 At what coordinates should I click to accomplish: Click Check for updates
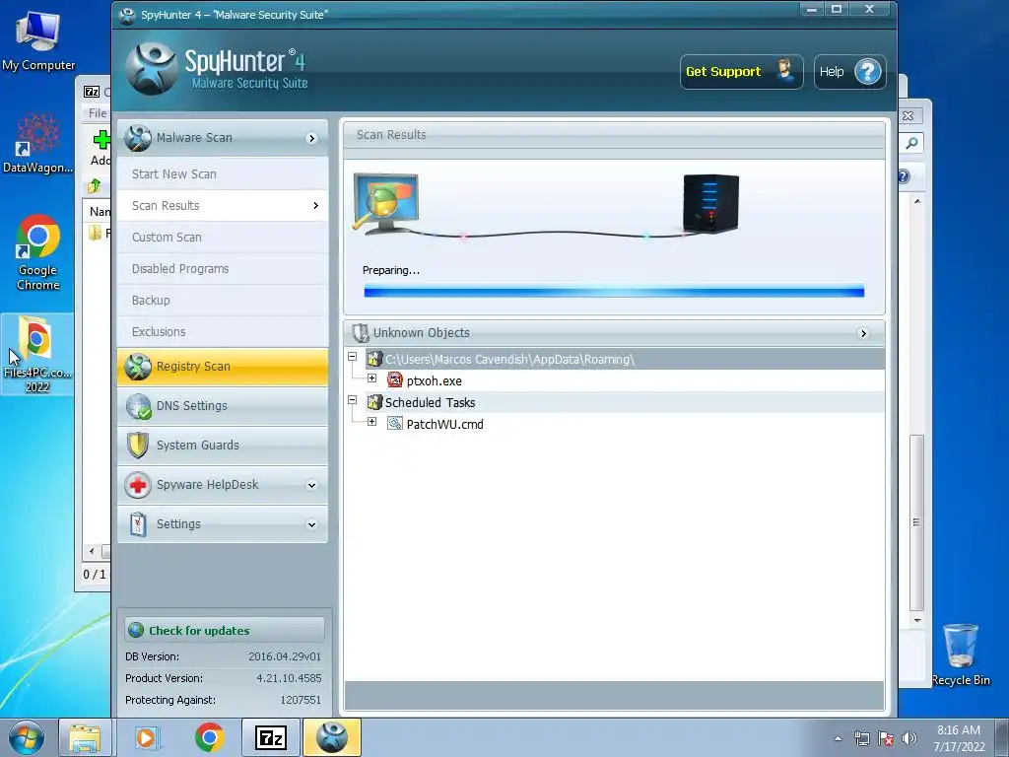point(224,630)
